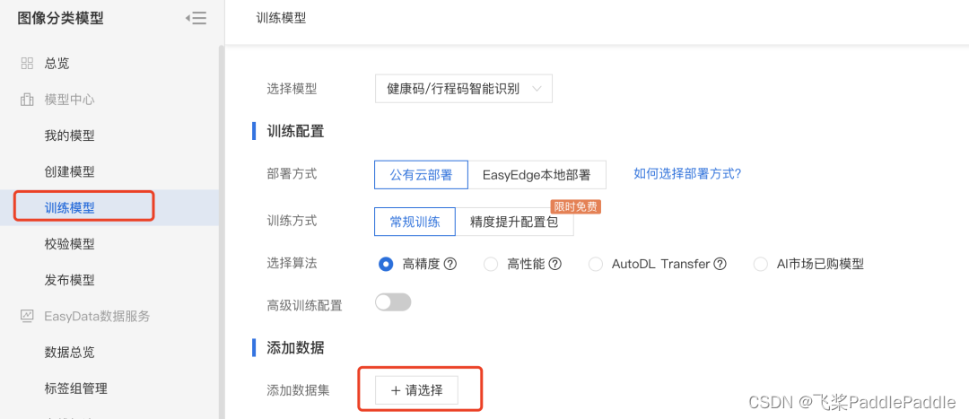Open 发布模型 in the sidebar
Image resolution: width=969 pixels, height=419 pixels.
tap(70, 280)
